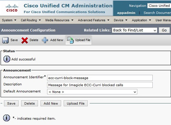Open the Application menu
The width and height of the screenshot is (171, 125).
click(x=141, y=20)
